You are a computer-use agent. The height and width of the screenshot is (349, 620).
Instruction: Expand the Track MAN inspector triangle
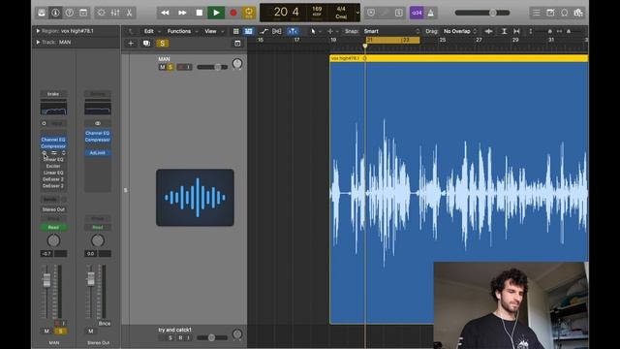tap(38, 42)
